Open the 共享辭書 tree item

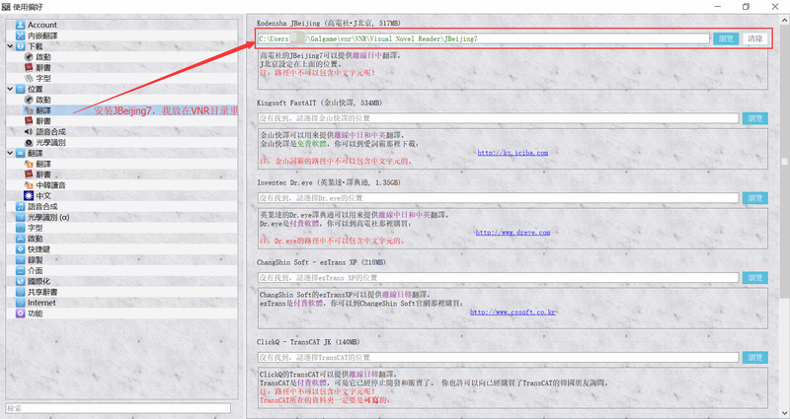[x=41, y=292]
